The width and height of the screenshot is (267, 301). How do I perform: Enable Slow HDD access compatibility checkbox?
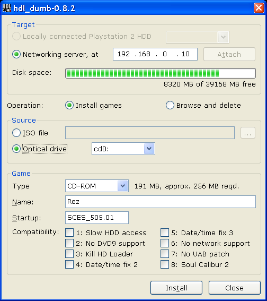69,233
